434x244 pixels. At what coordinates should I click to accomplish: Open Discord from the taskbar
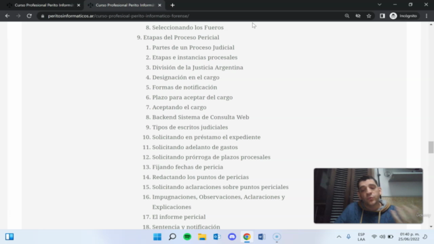click(x=232, y=237)
